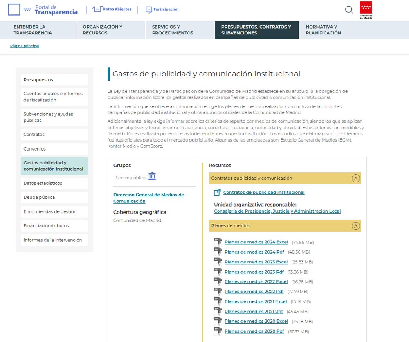409x342 pixels.
Task: Select Informes de la Intervención sidebar item
Action: pos(54,240)
